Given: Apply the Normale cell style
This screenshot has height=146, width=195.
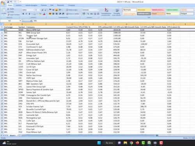Looking at the screenshot, I should 129,10.
